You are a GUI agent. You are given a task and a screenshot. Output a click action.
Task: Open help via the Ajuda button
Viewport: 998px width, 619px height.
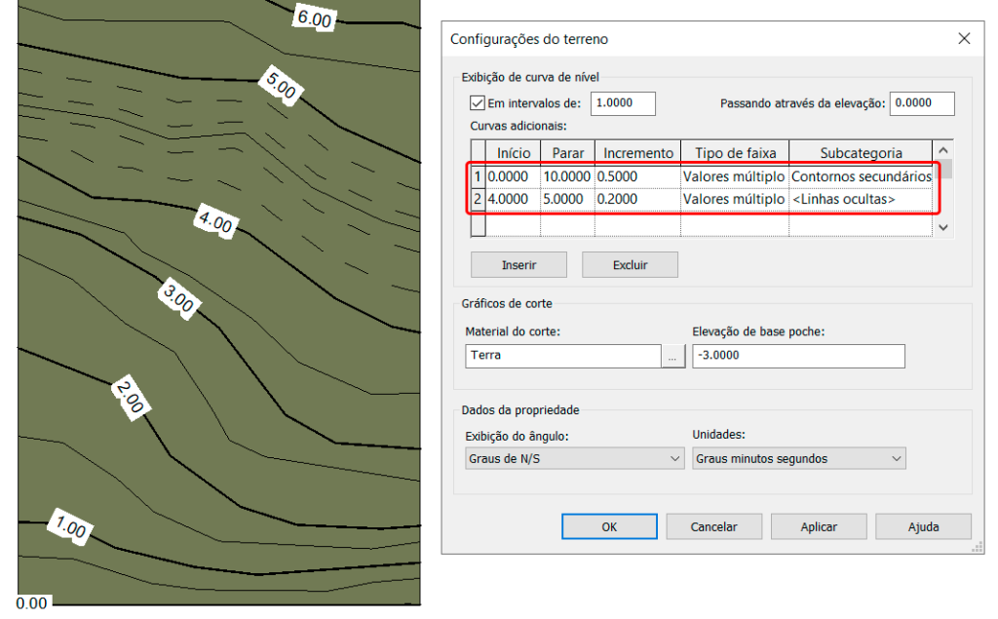[922, 525]
